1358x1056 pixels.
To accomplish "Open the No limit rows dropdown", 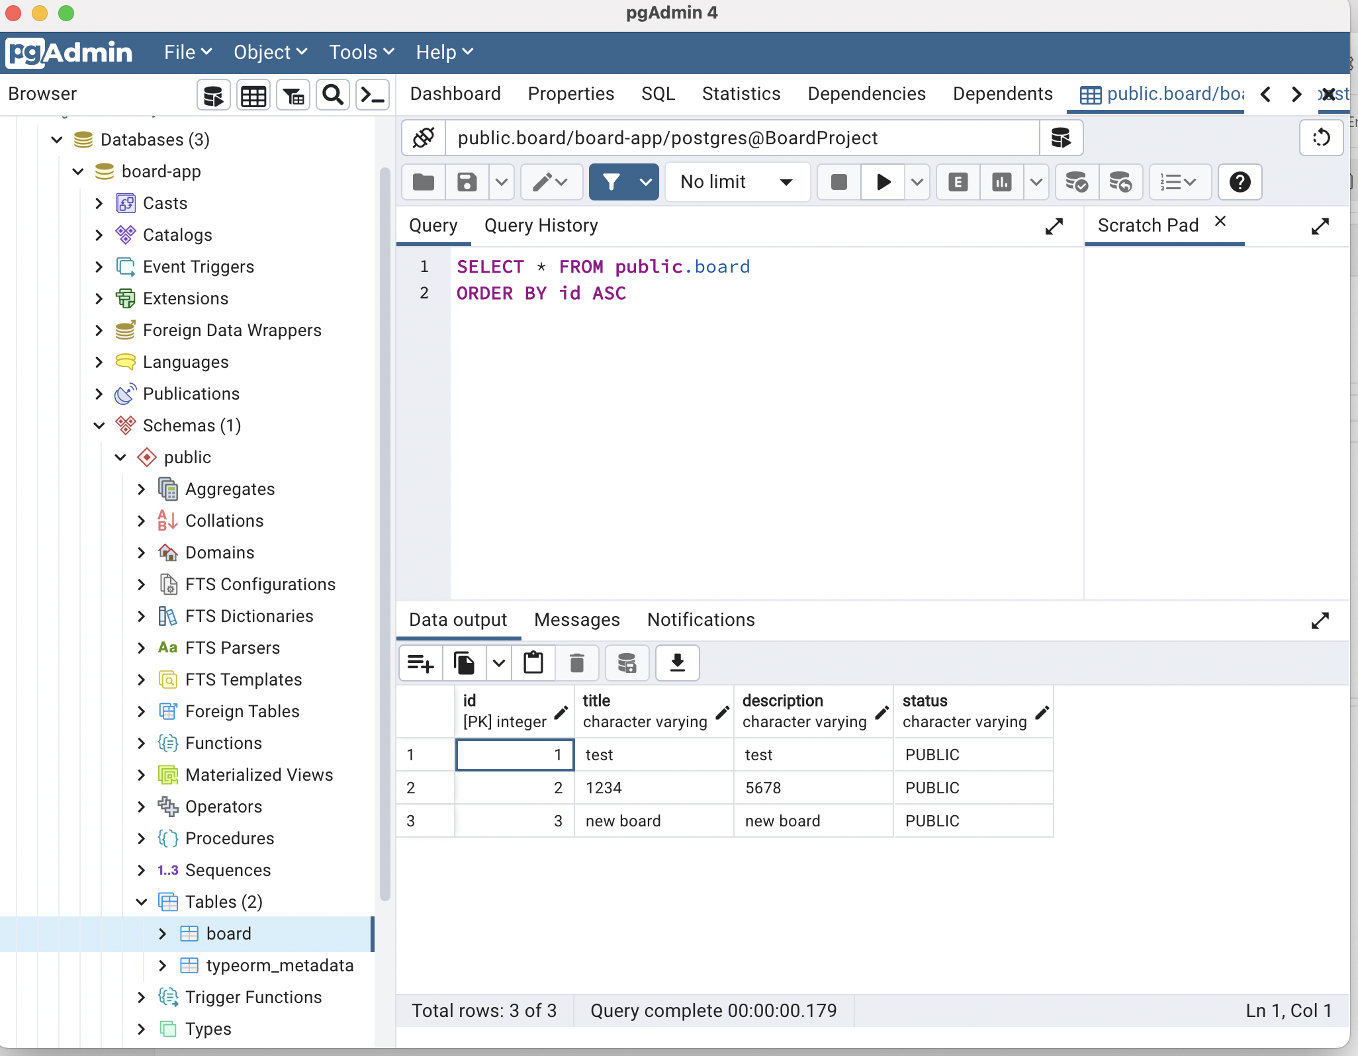I will (737, 182).
